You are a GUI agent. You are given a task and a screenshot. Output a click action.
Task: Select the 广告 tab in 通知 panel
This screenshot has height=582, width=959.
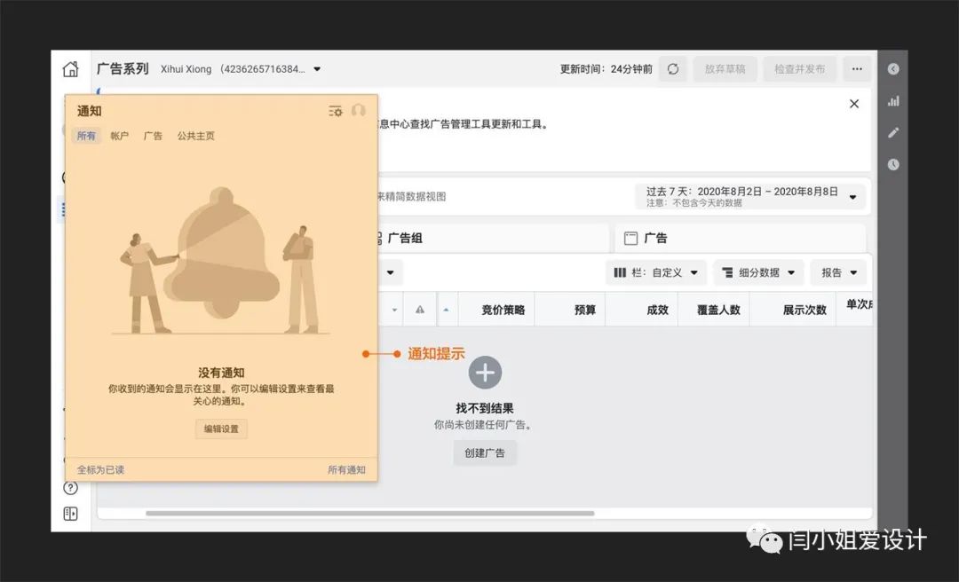pos(153,136)
